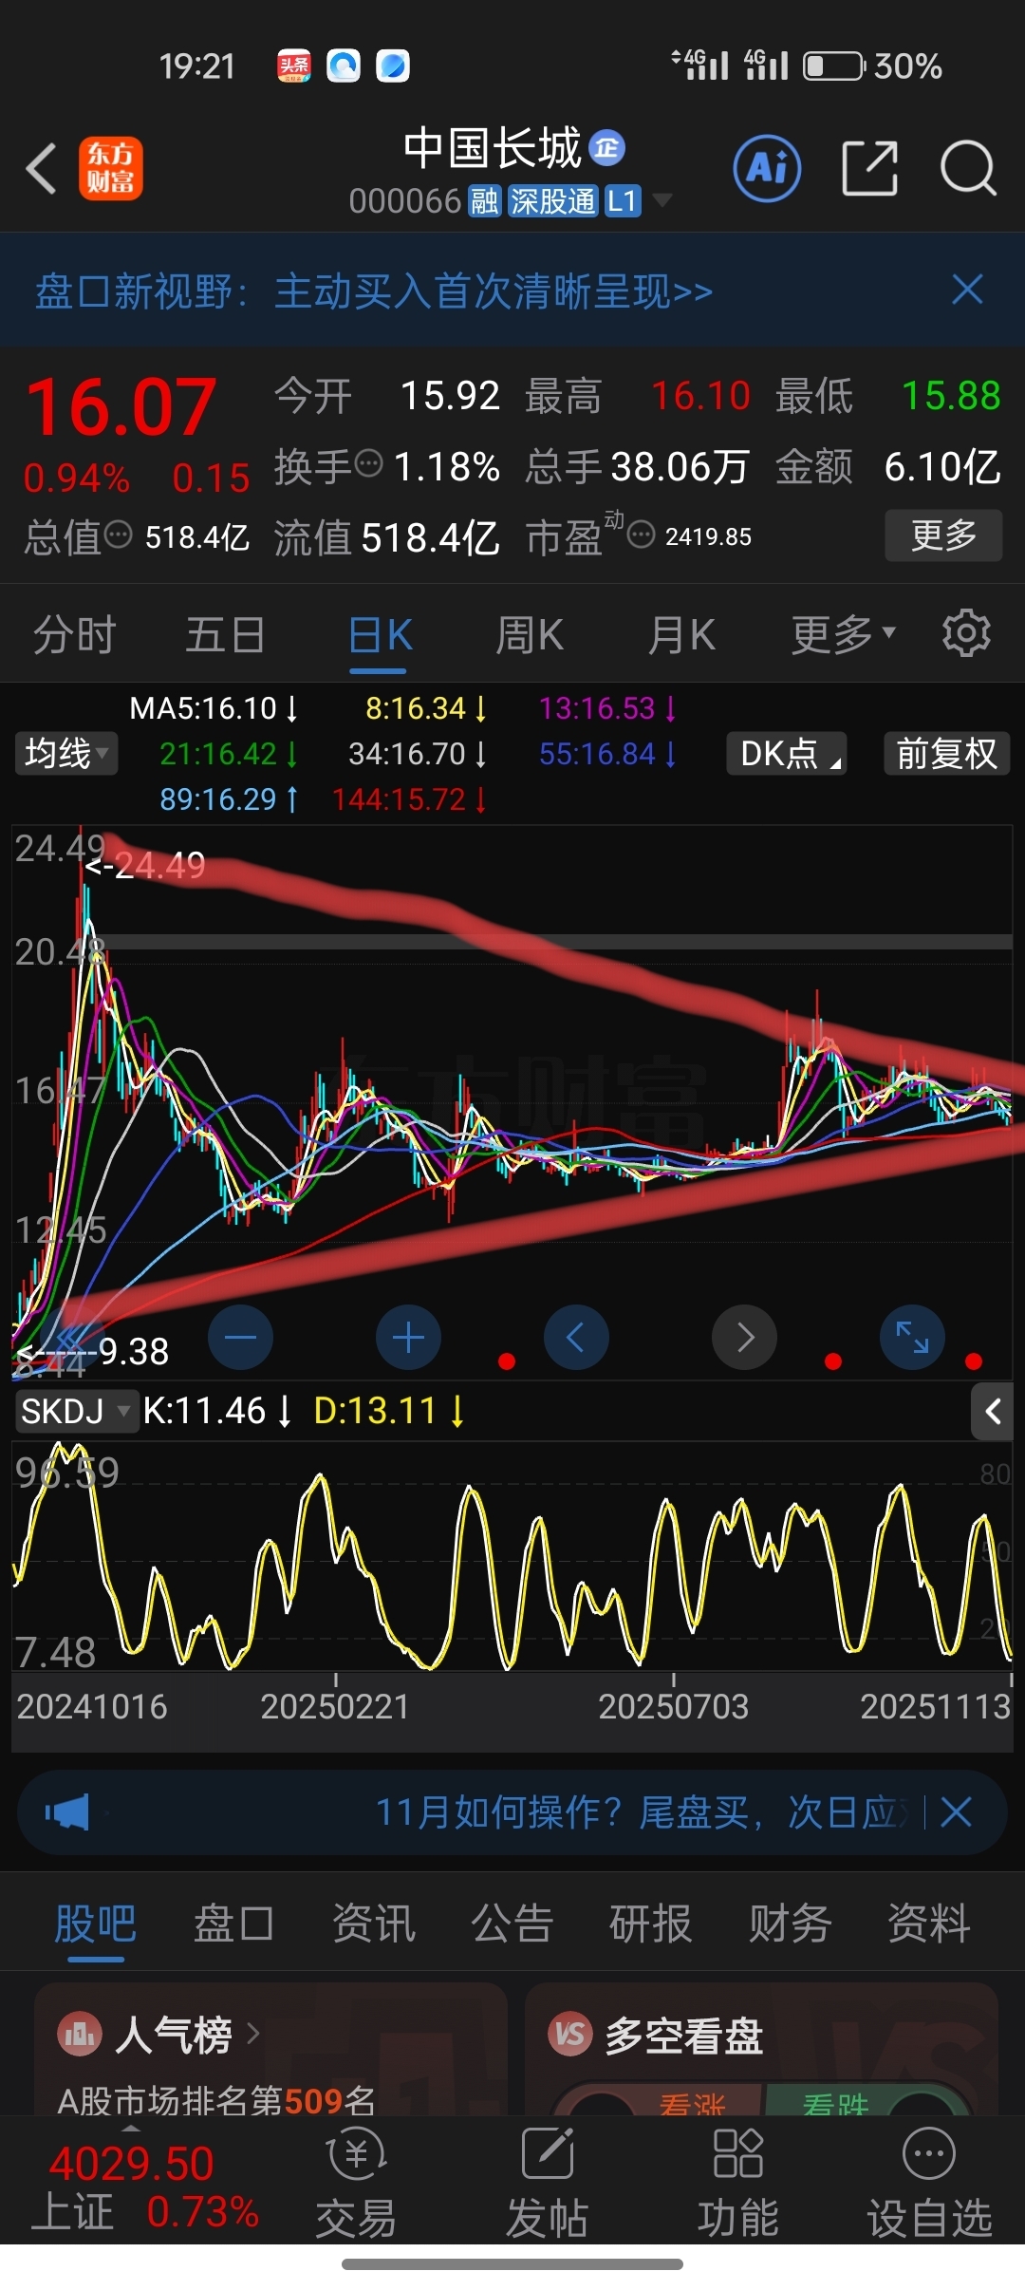
Task: Go back using the left arrow
Action: point(42,169)
